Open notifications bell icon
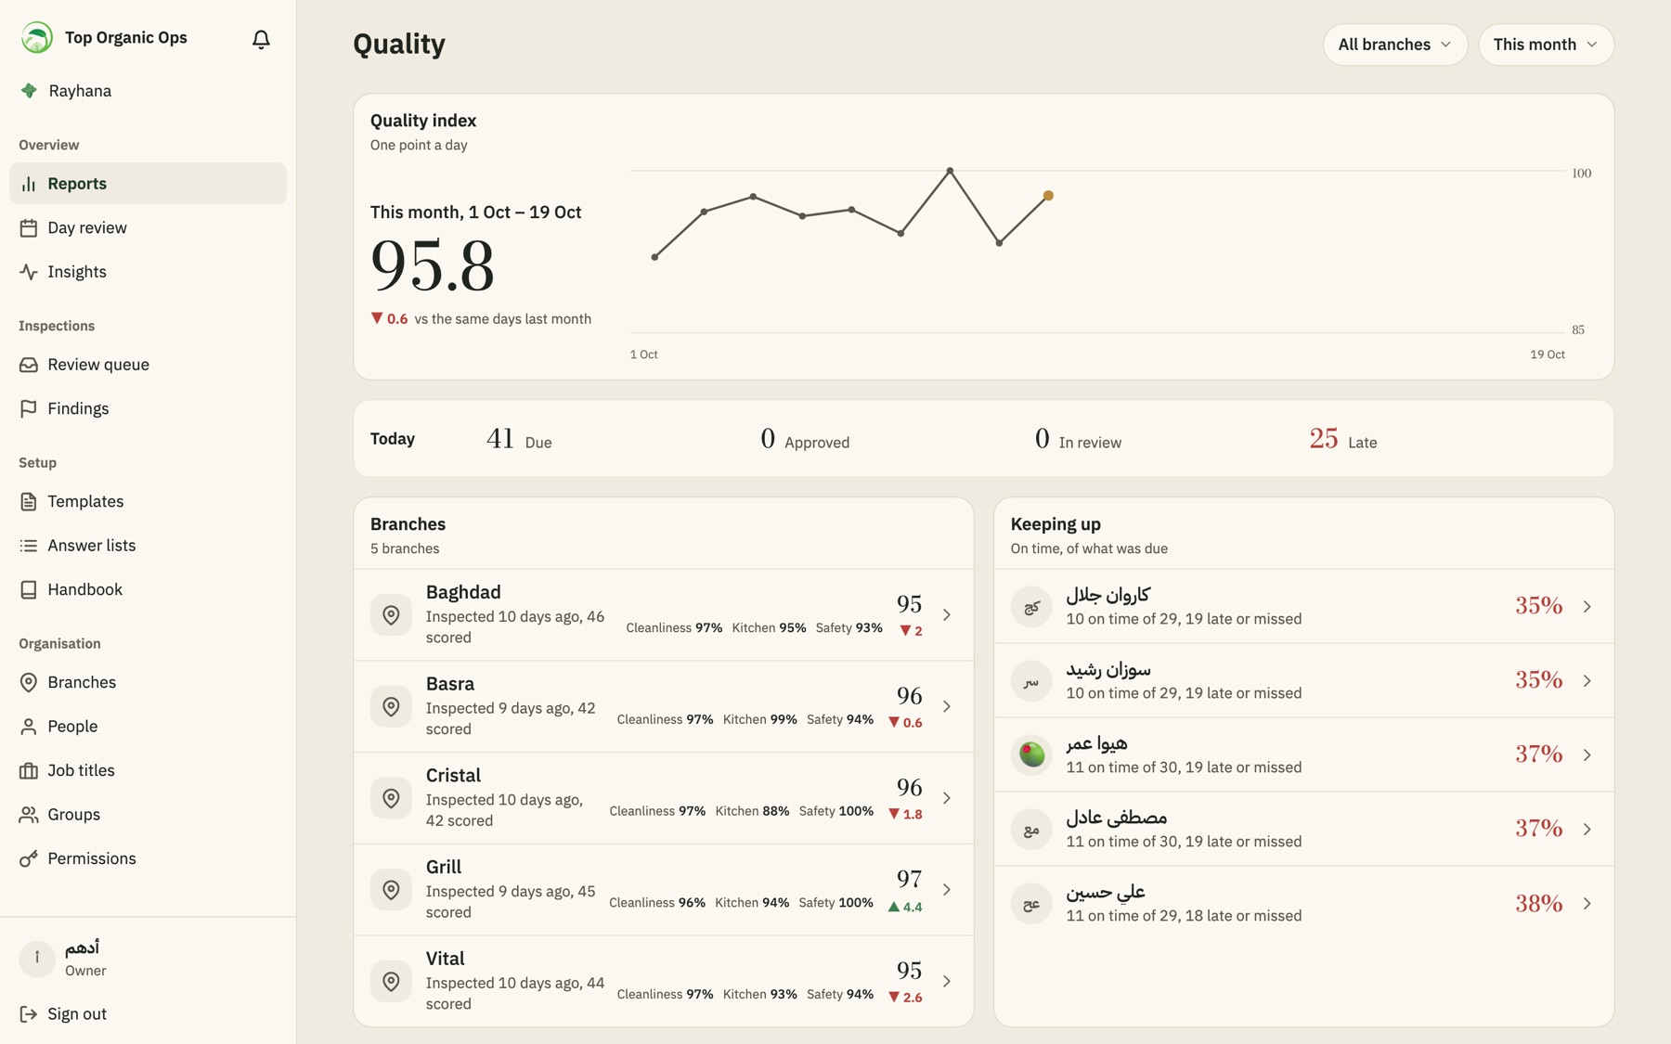 pyautogui.click(x=261, y=39)
